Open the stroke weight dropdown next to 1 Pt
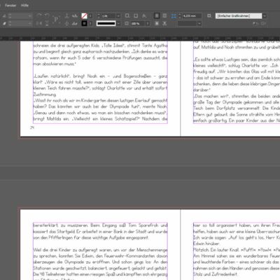Screen dimensions: 280x280 (x=118, y=16)
